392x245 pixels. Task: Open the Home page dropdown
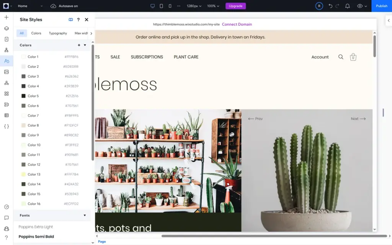30,6
